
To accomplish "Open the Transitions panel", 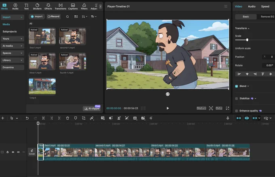I will pyautogui.click(x=61, y=6).
